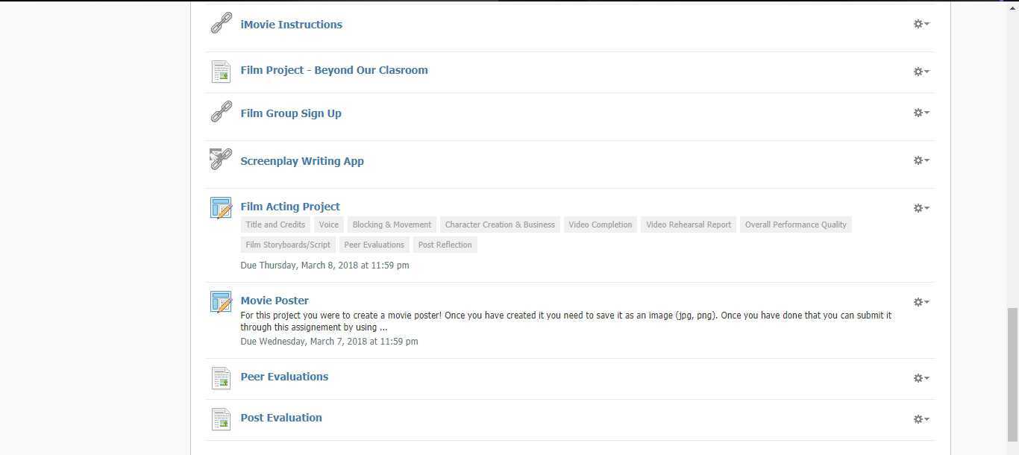Screen dimensions: 1019x455
Task: Select the Movie Poster assignment icon
Action: [221, 302]
